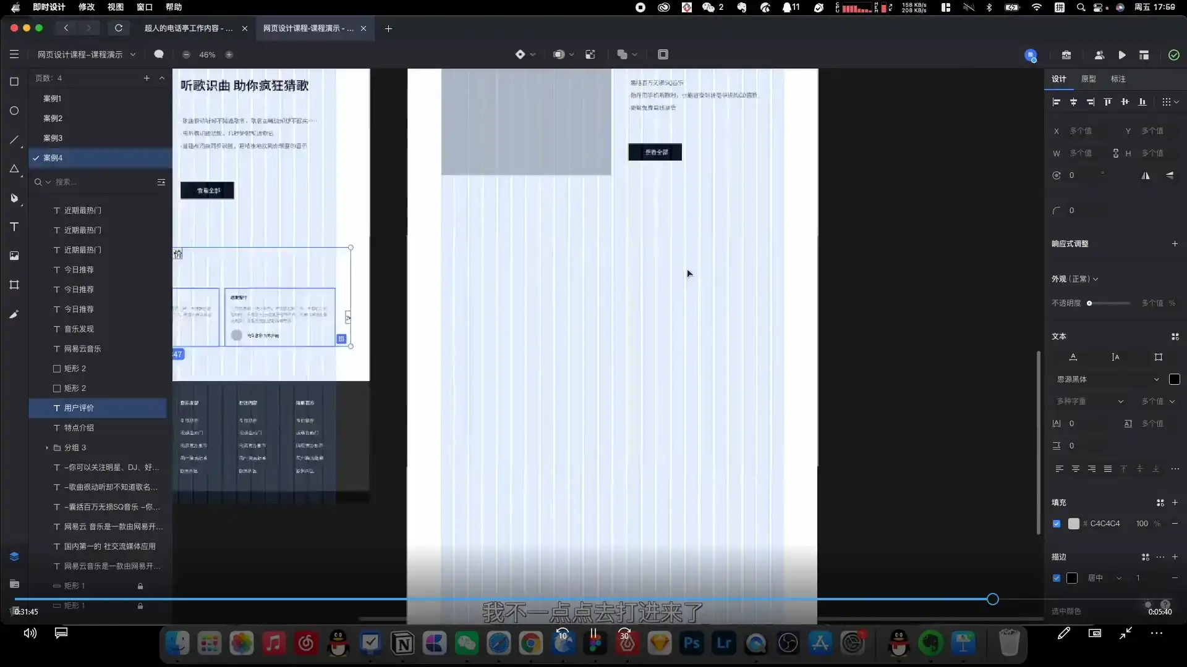Open the project name dropdown 网页设计课程-课程演示

click(86, 55)
